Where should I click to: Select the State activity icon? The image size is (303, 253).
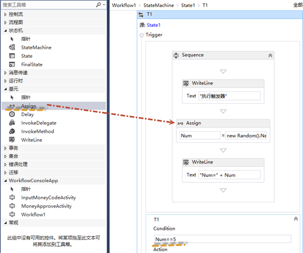pyautogui.click(x=12, y=56)
